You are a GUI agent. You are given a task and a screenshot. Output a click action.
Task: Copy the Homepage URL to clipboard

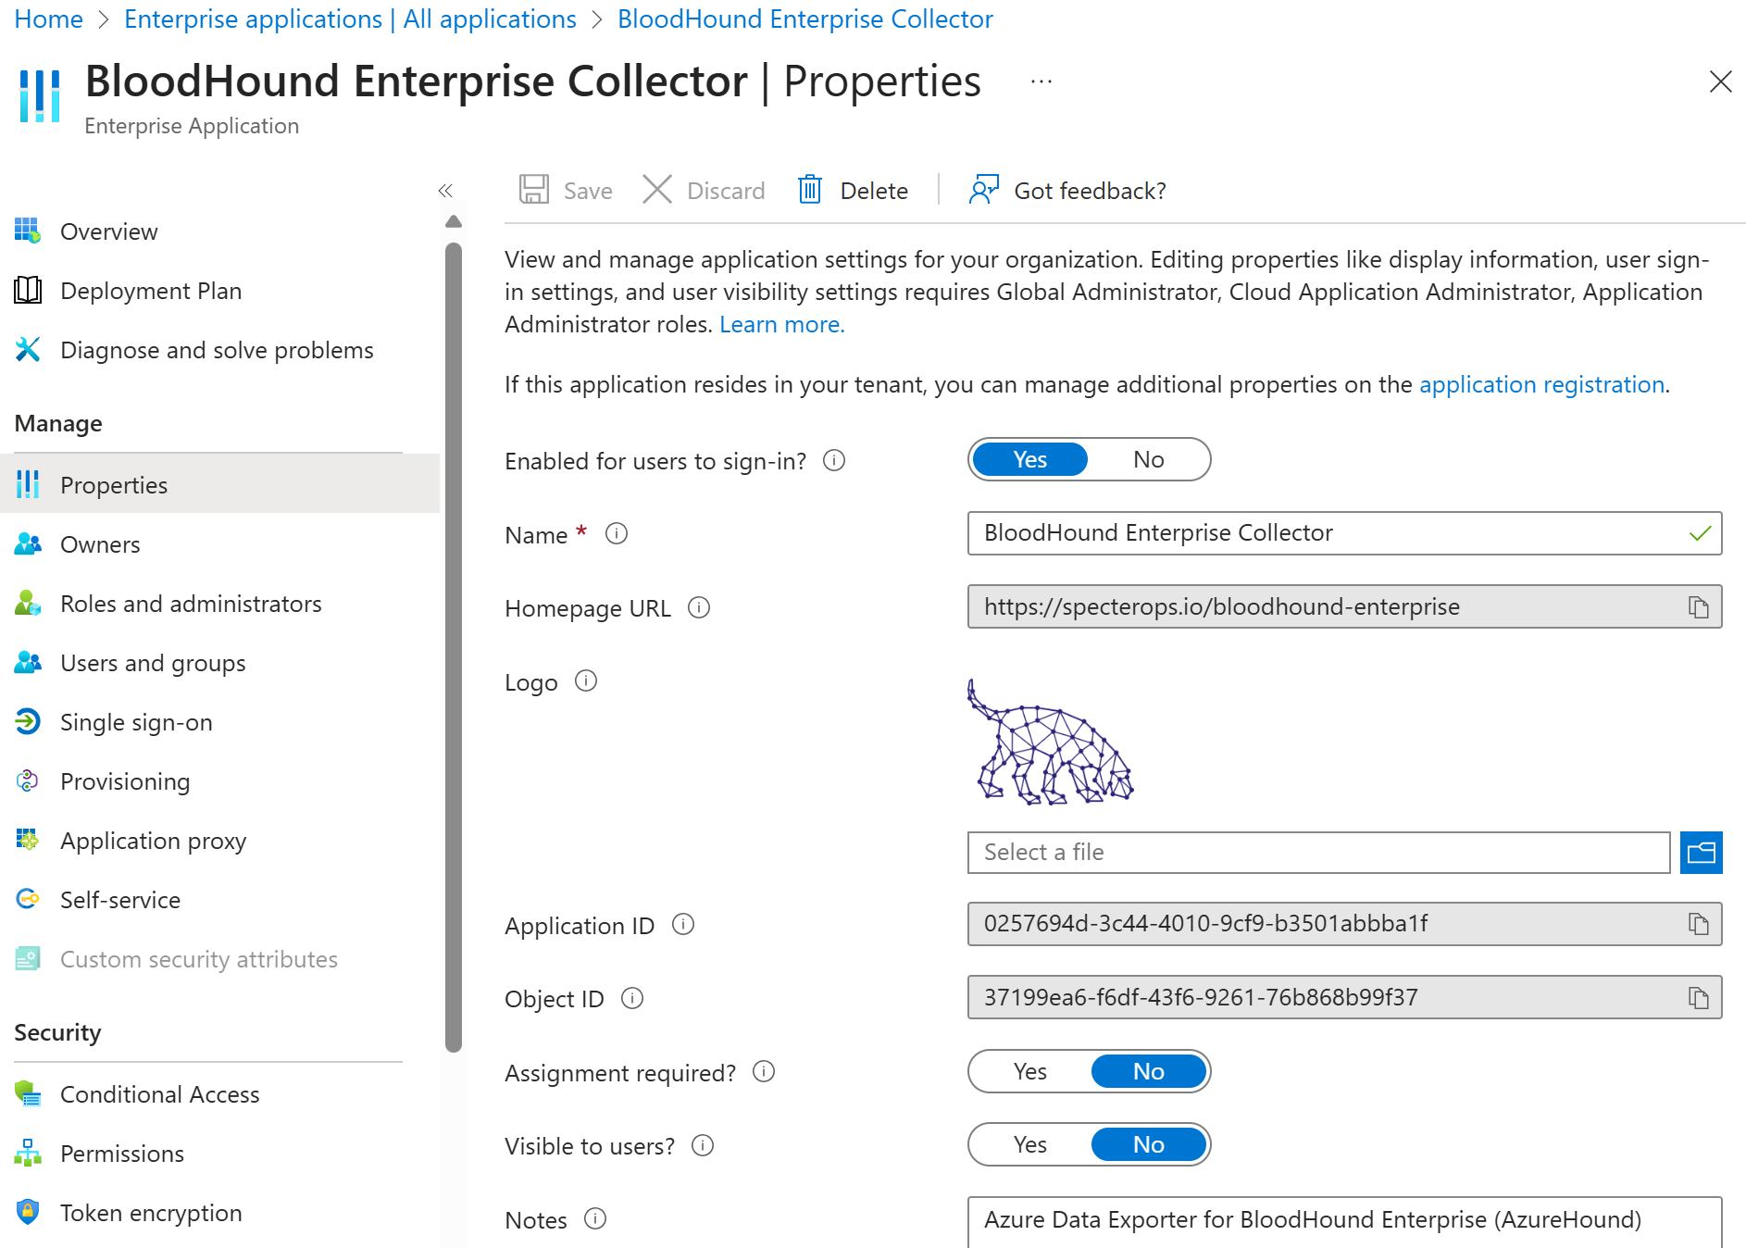1699,607
